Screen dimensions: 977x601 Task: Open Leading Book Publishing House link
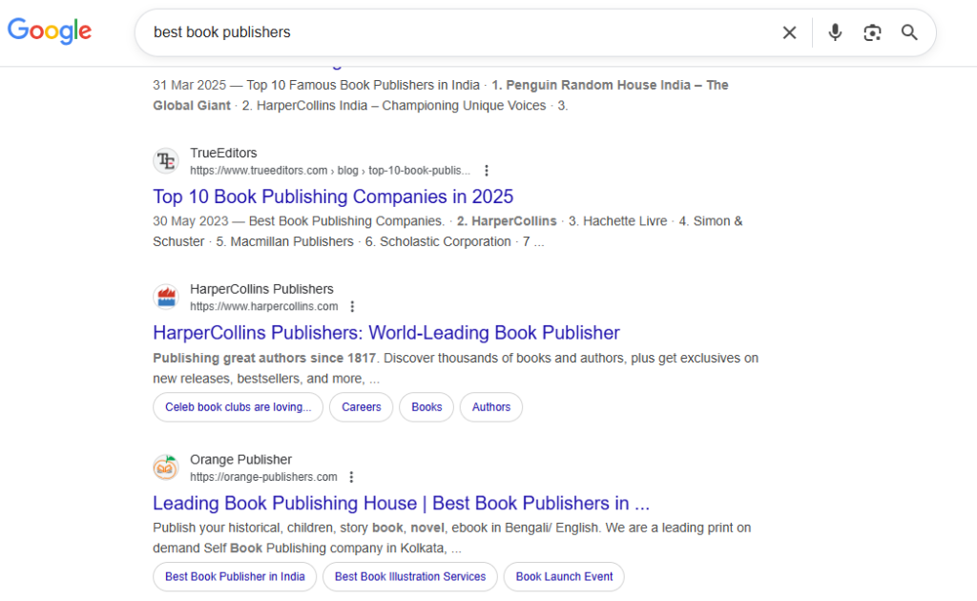(401, 503)
